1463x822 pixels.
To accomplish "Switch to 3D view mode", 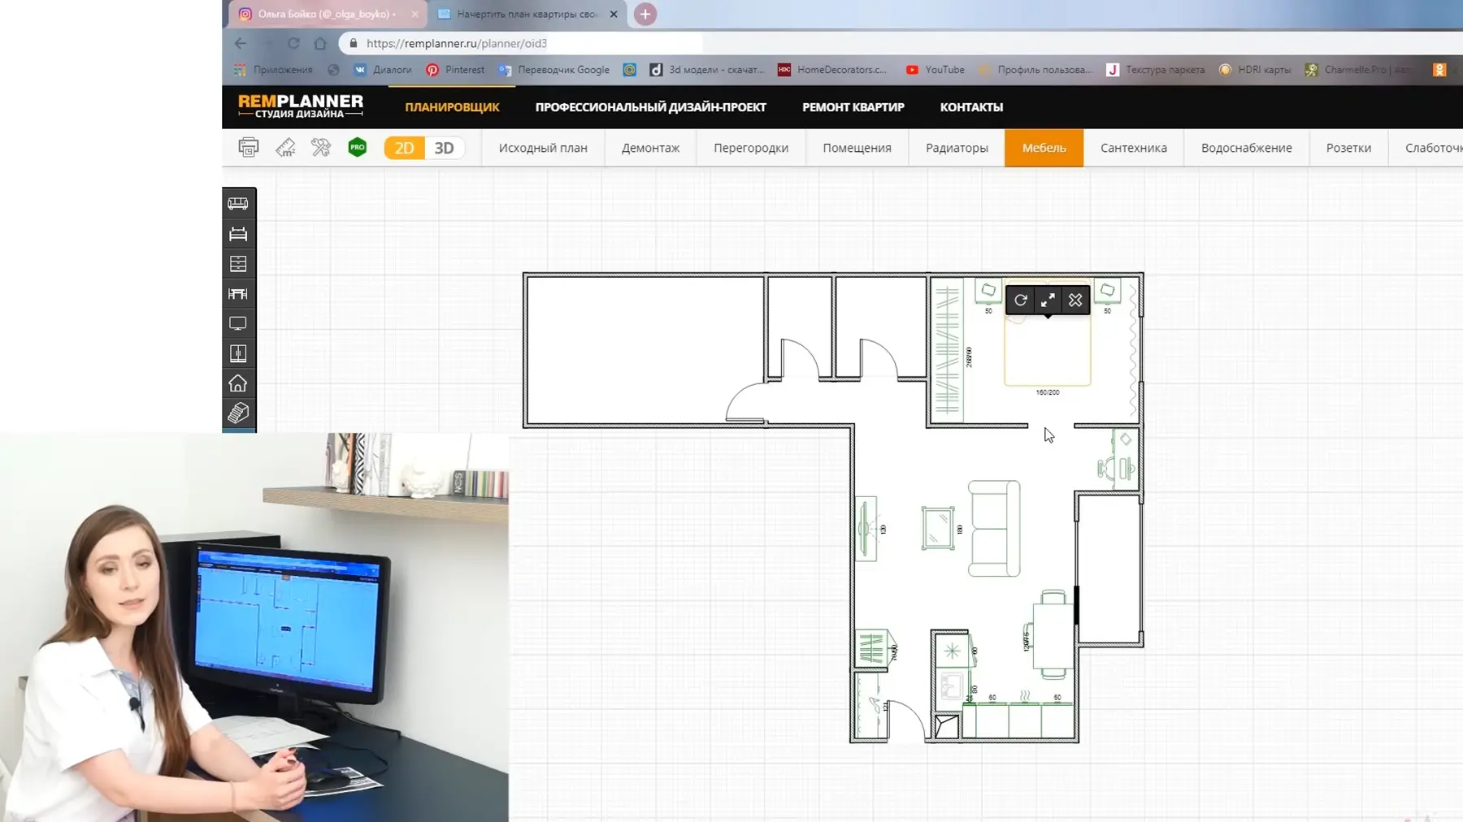I will [444, 148].
